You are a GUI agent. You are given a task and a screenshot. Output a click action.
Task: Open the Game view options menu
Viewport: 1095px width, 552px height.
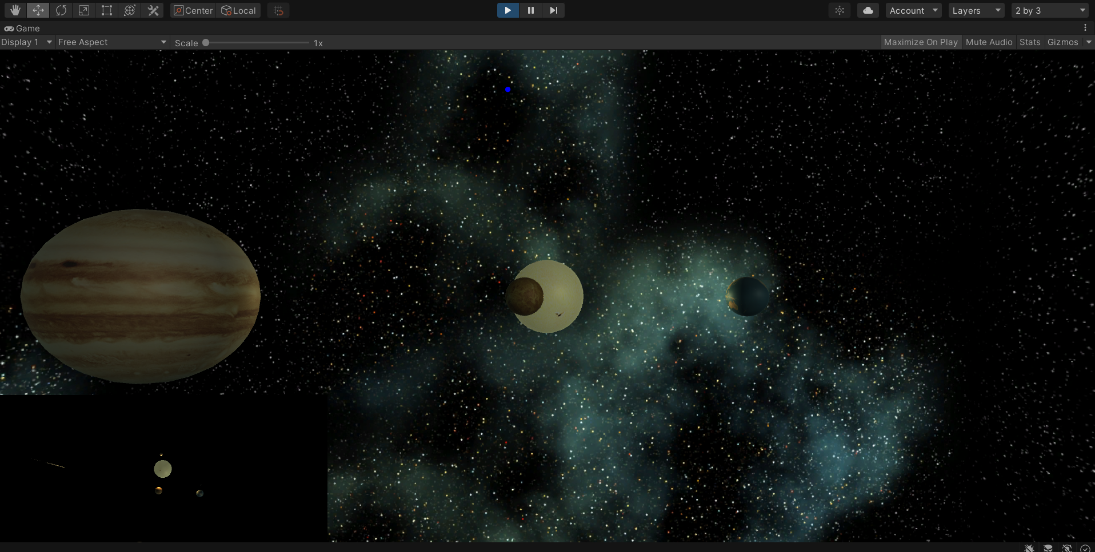(x=1085, y=28)
